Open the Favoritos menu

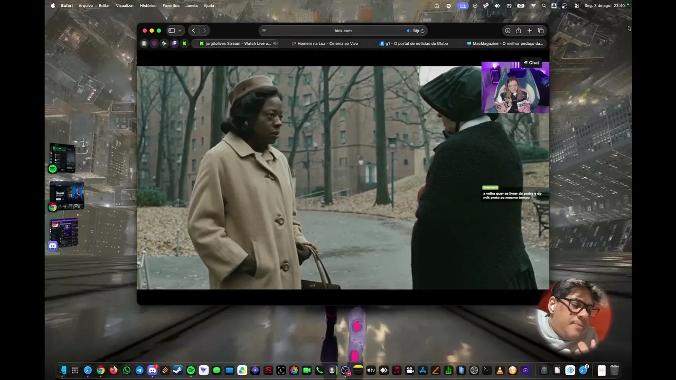(171, 6)
